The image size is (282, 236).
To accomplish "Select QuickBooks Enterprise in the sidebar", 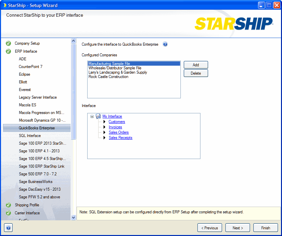I will (x=37, y=128).
